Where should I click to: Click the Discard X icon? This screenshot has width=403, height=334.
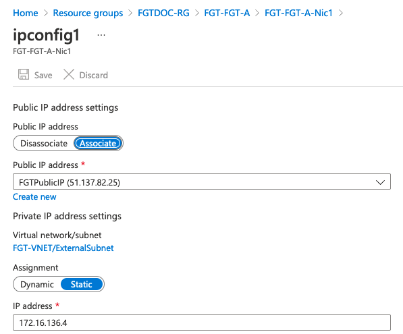[69, 74]
